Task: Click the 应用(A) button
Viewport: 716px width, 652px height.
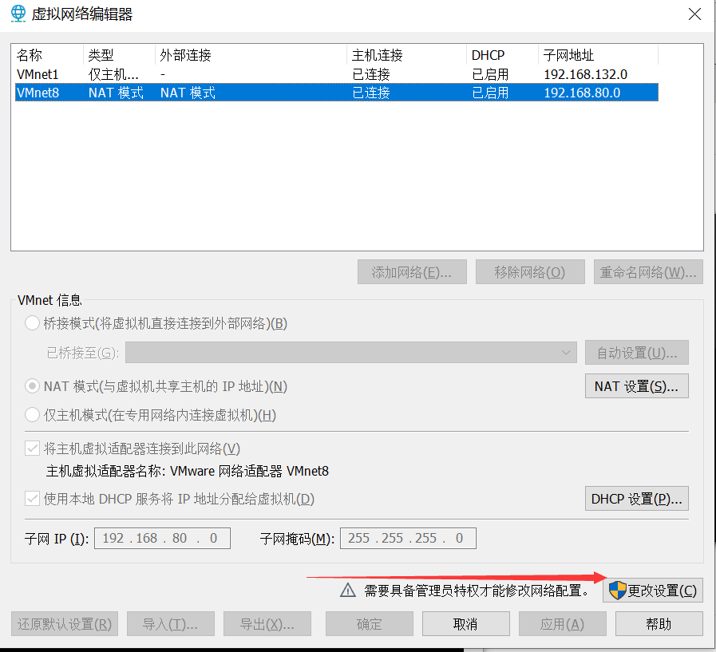Action: (x=562, y=624)
